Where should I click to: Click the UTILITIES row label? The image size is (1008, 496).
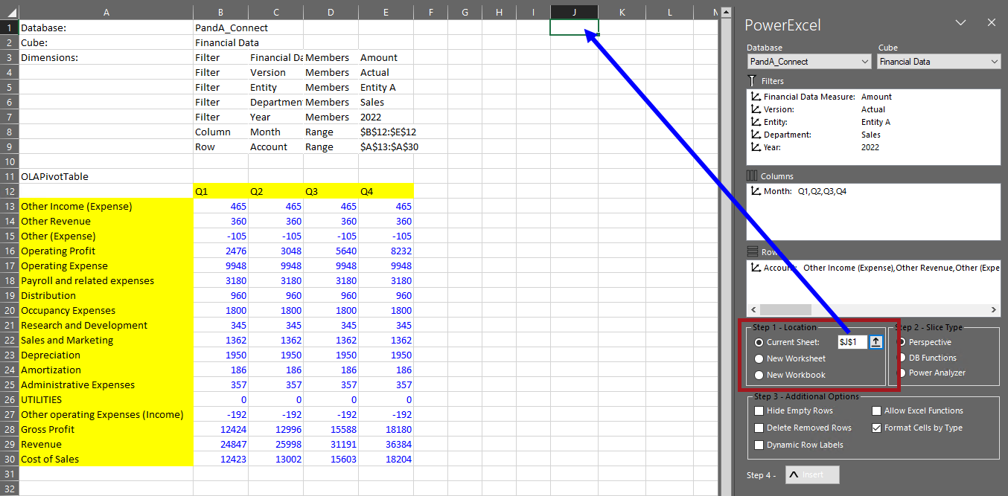coord(106,399)
